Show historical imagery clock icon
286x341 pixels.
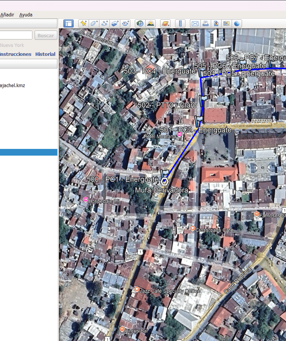pyautogui.click(x=140, y=23)
